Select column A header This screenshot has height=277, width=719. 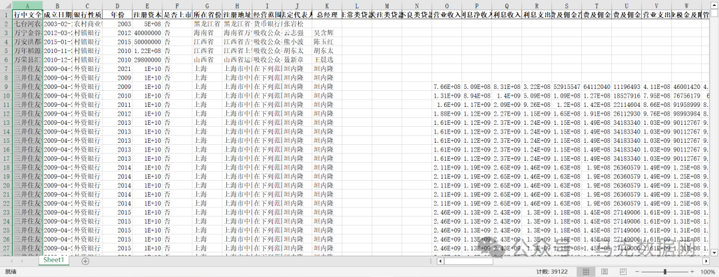click(x=27, y=6)
